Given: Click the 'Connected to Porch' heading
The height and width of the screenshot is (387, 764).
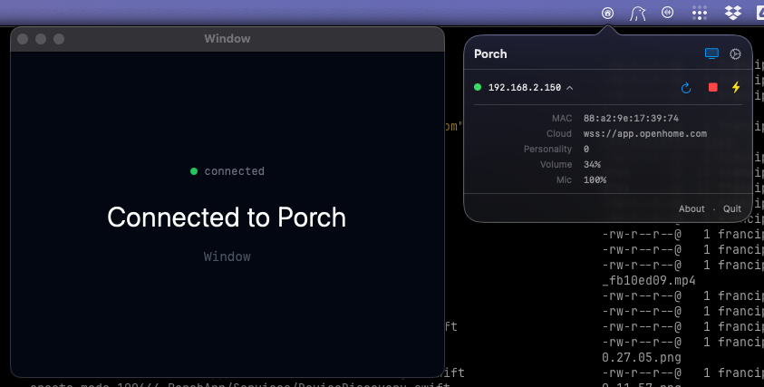Looking at the screenshot, I should click(227, 218).
